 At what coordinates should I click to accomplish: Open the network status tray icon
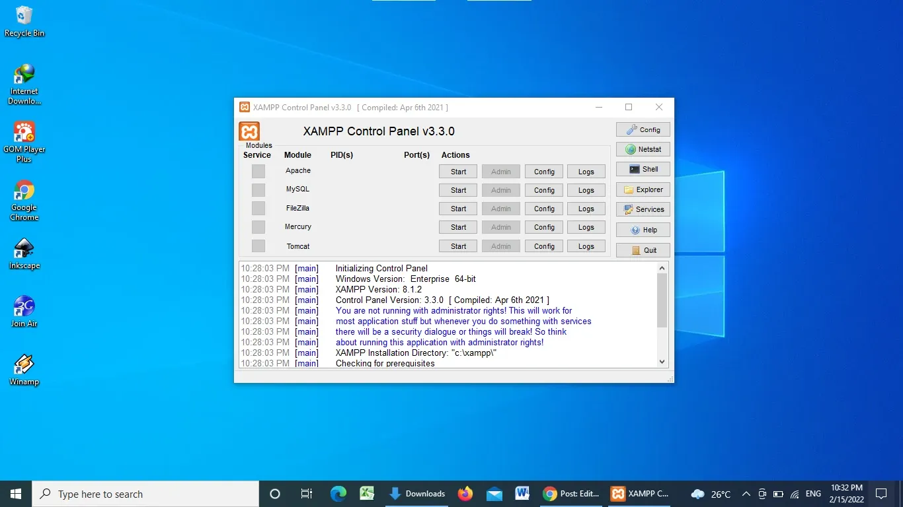pyautogui.click(x=795, y=494)
